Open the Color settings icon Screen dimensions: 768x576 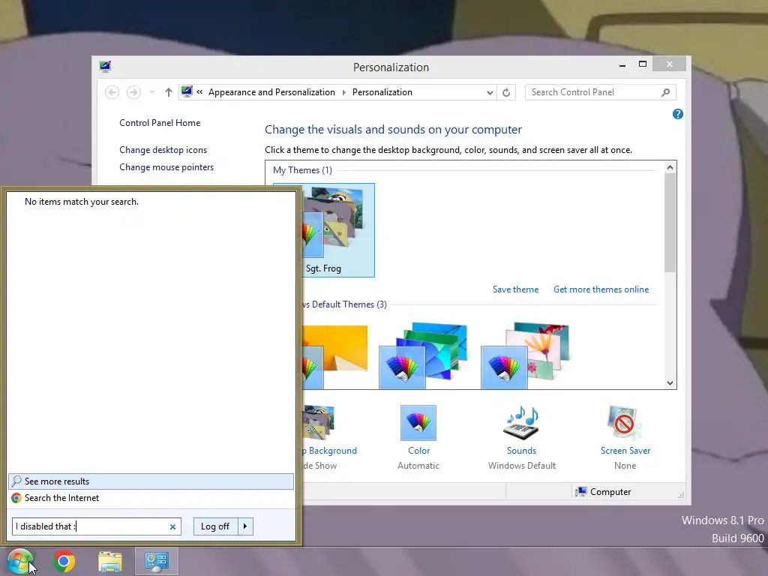[x=418, y=423]
